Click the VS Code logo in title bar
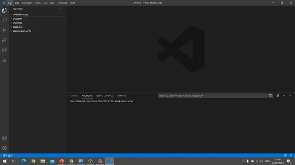Image resolution: width=295 pixels, height=165 pixels. click(x=3, y=3)
